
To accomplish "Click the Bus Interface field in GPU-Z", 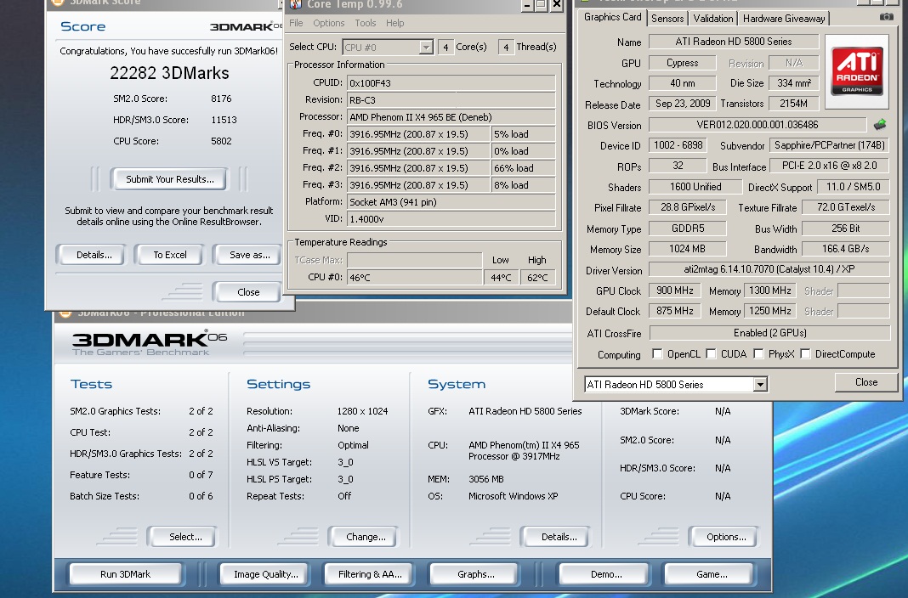I will (829, 166).
